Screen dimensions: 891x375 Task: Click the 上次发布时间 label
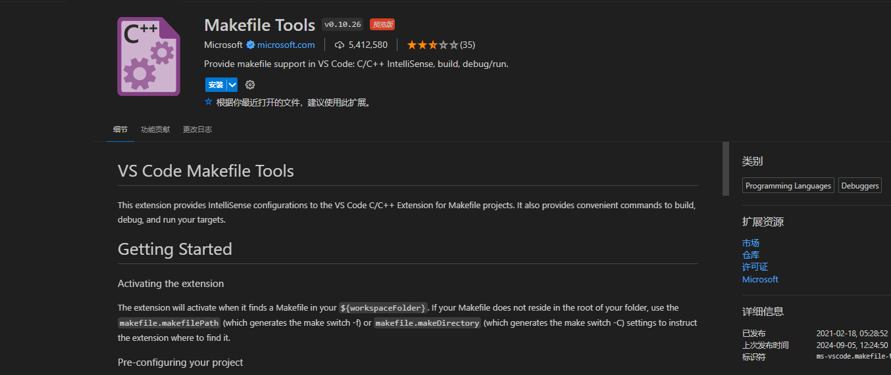tap(765, 345)
